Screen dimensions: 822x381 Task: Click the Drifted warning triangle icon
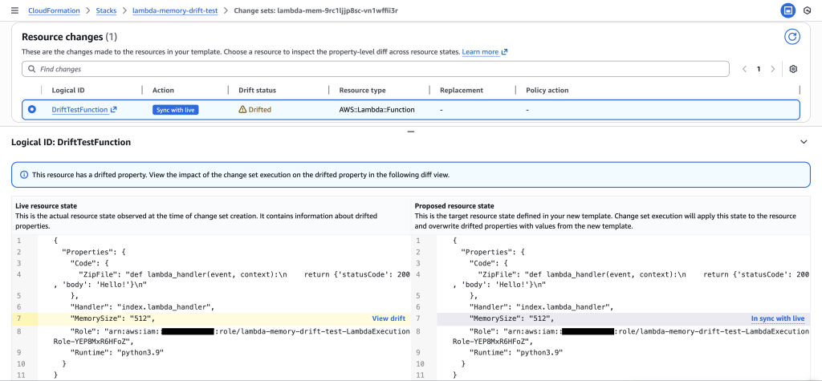[242, 110]
